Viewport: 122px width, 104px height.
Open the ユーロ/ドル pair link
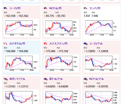pyautogui.click(x=96, y=44)
